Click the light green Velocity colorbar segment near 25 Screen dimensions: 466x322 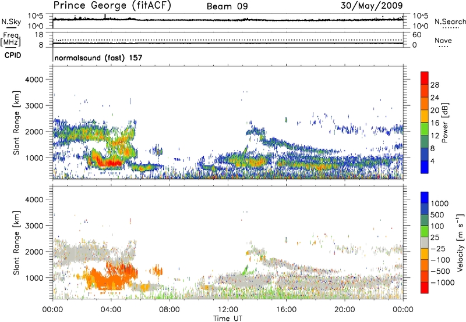click(425, 231)
